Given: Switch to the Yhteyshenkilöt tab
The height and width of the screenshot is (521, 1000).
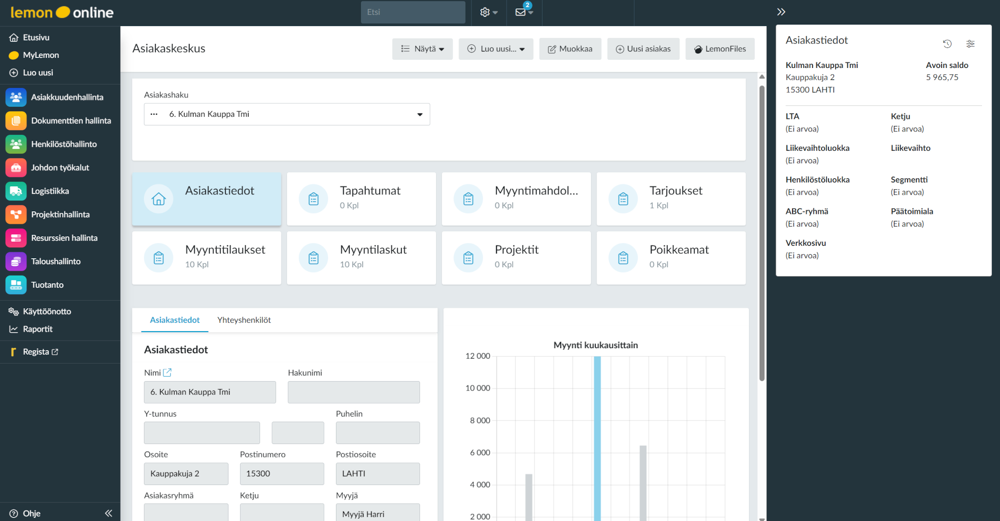Looking at the screenshot, I should [x=244, y=320].
